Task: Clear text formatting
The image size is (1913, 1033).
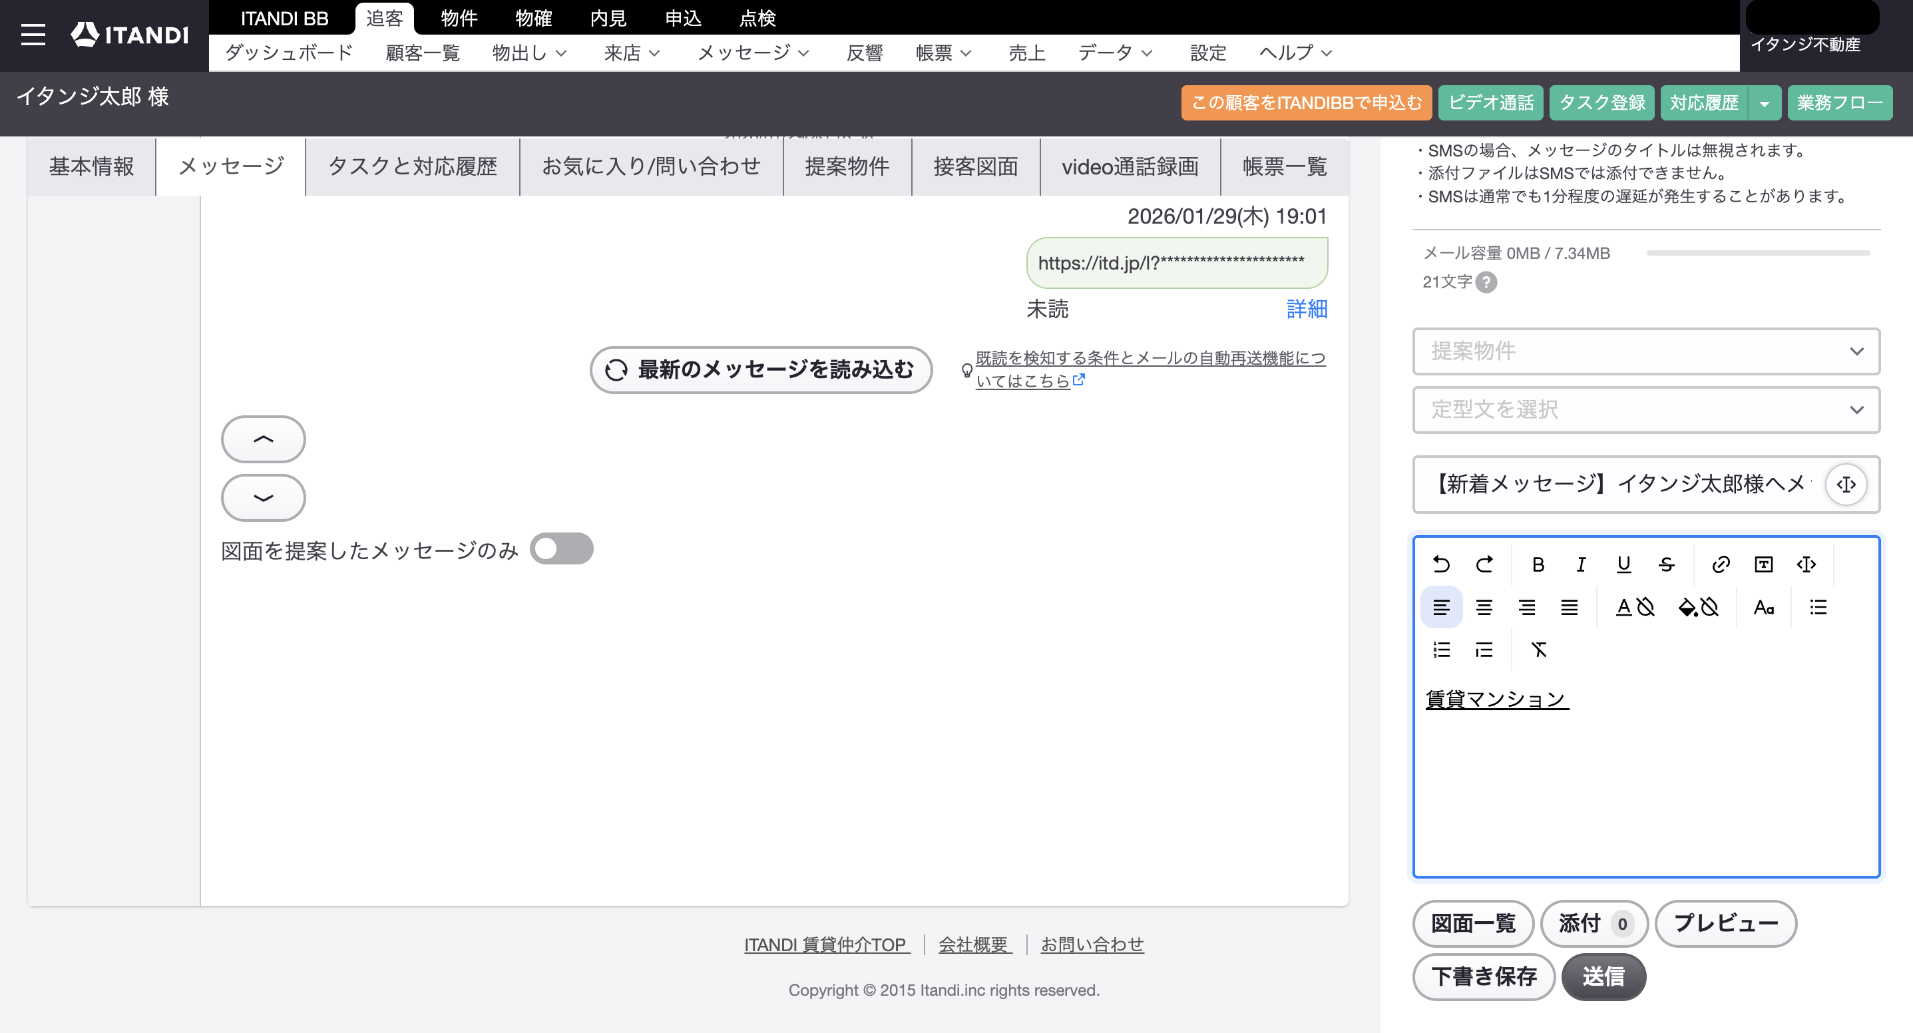Action: [x=1538, y=650]
